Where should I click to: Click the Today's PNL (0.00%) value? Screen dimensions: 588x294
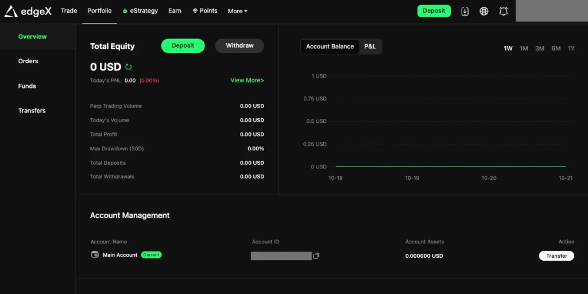point(149,80)
